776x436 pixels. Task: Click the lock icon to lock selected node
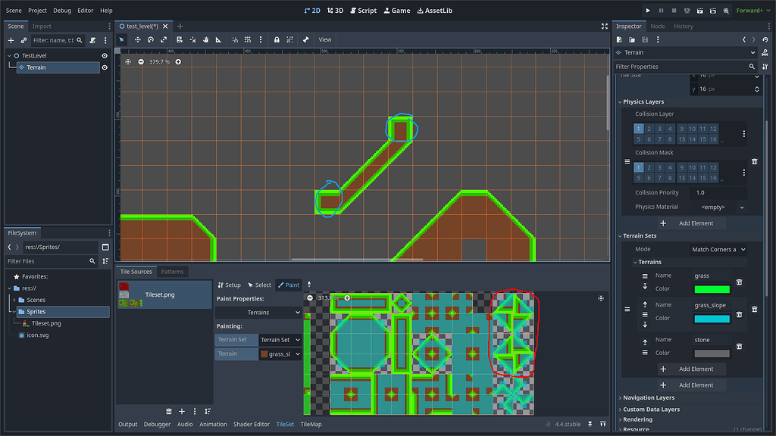click(277, 39)
